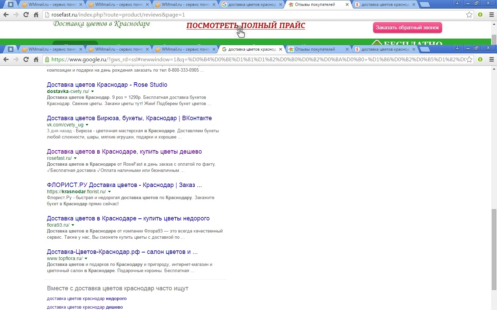
Task: Focus the Google window address bar
Action: 257,60
